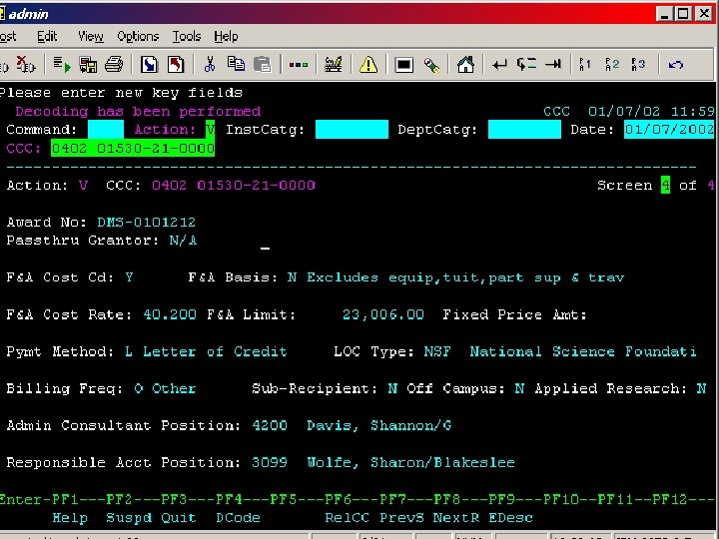Maximize the admin window

tap(683, 14)
